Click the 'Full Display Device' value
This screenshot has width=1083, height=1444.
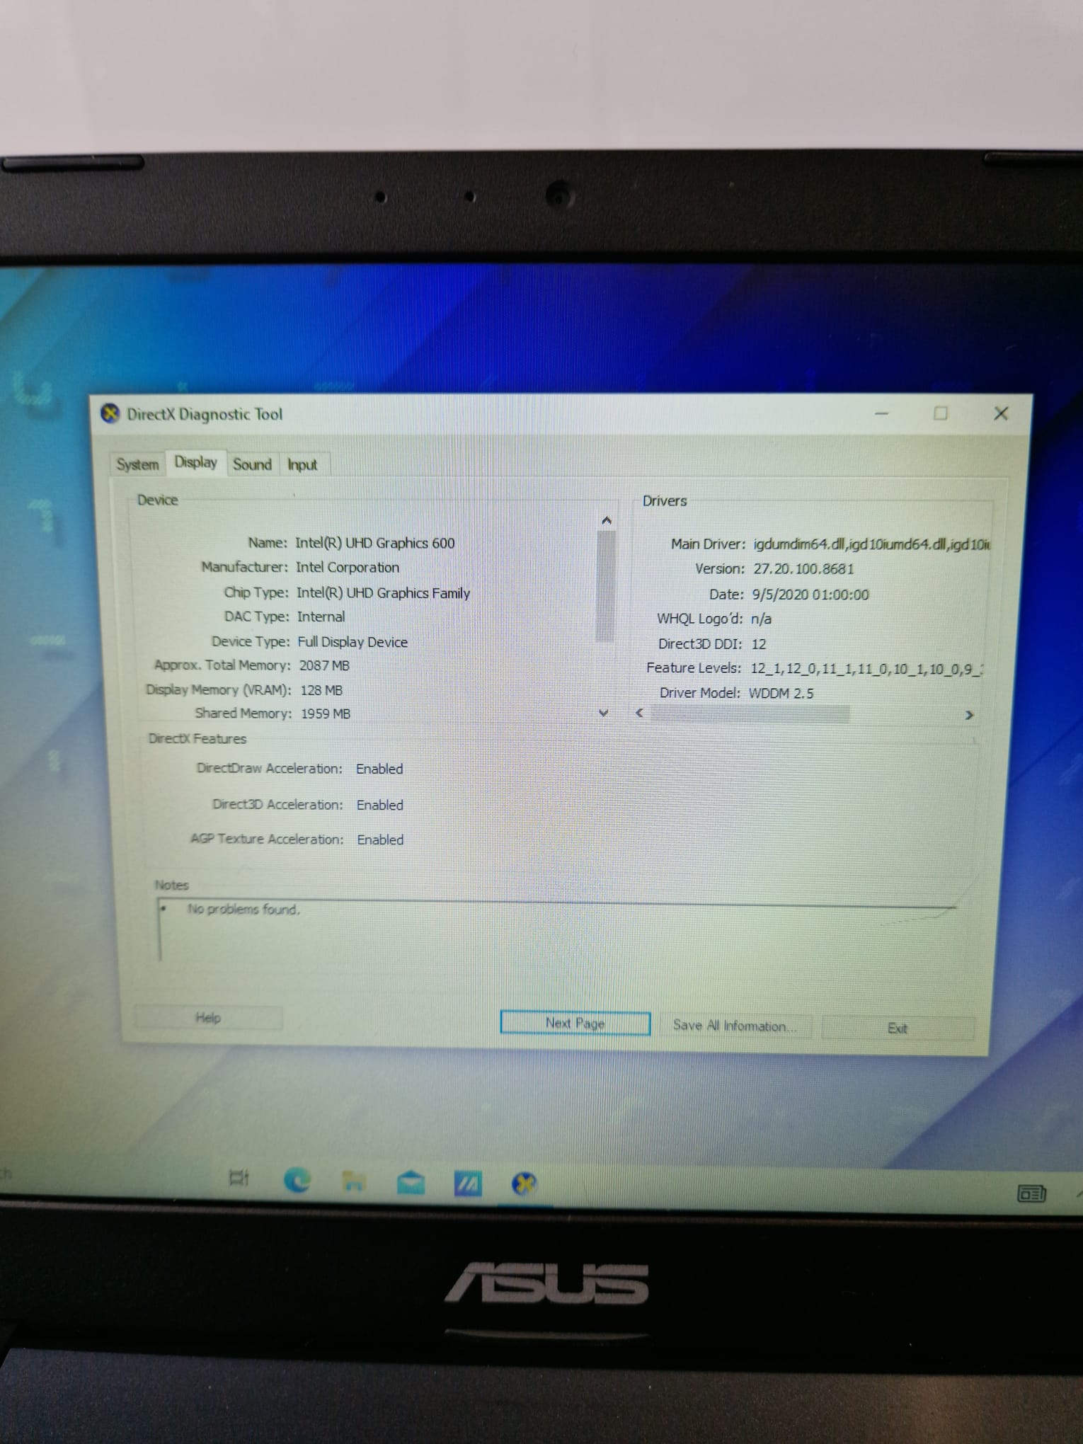353,642
